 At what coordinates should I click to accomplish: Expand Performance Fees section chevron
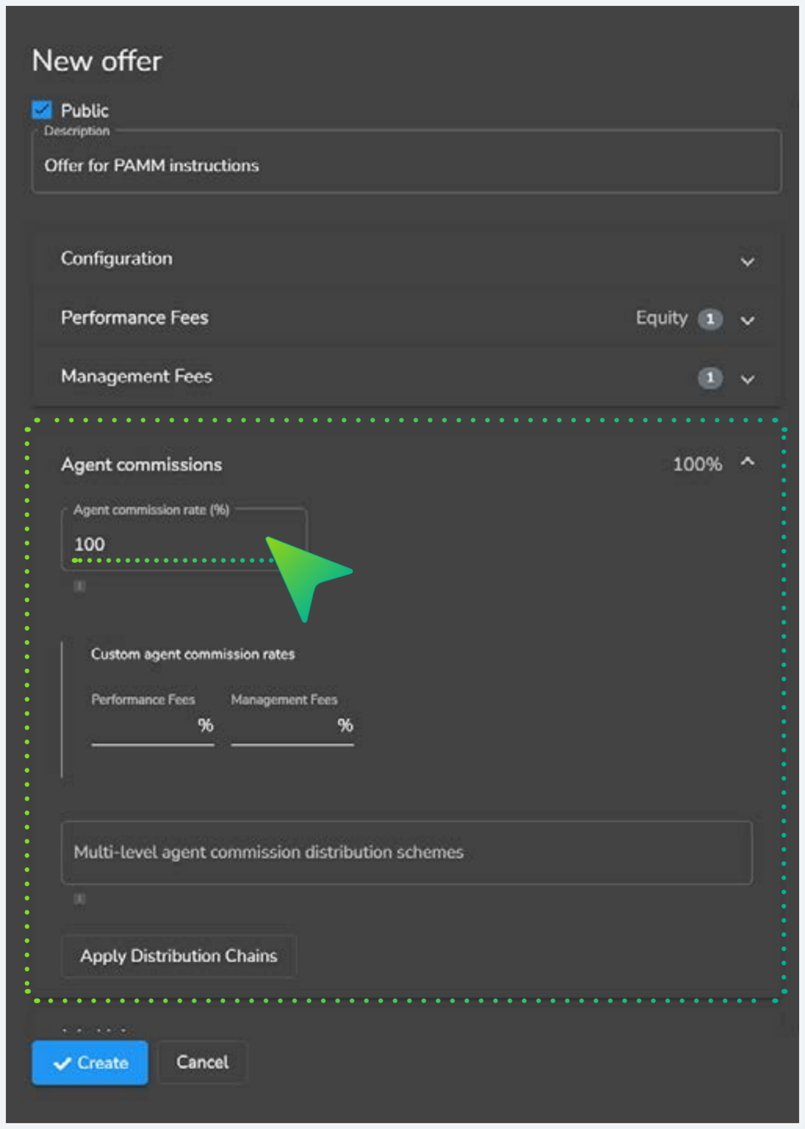tap(747, 320)
